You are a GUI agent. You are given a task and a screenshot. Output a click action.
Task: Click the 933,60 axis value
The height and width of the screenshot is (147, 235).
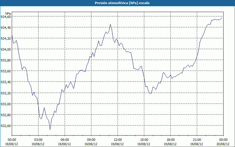pos(6,71)
